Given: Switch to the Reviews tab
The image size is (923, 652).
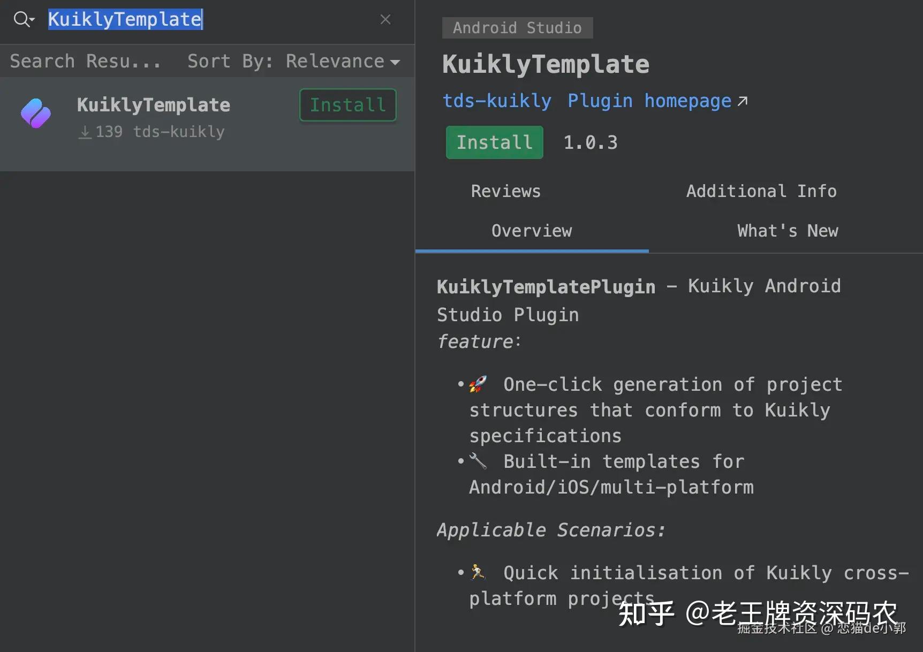Looking at the screenshot, I should pyautogui.click(x=505, y=191).
